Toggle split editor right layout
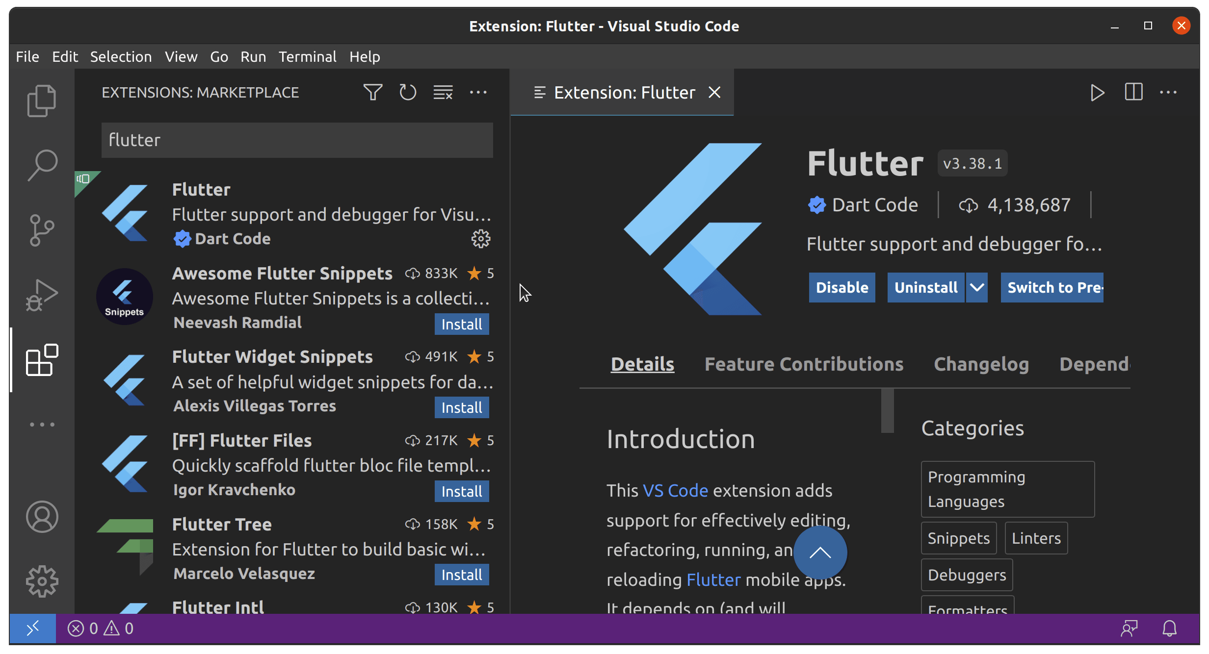 pos(1133,92)
